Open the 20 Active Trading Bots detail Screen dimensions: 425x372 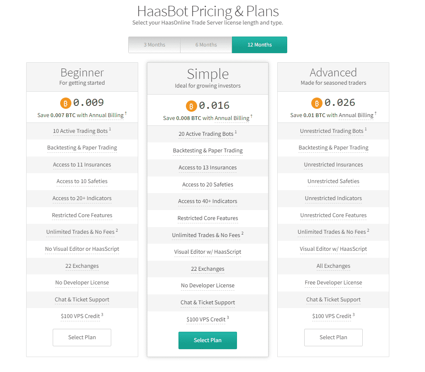[x=206, y=134]
